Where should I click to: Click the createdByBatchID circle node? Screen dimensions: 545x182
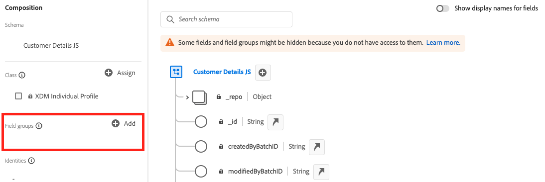pyautogui.click(x=201, y=147)
